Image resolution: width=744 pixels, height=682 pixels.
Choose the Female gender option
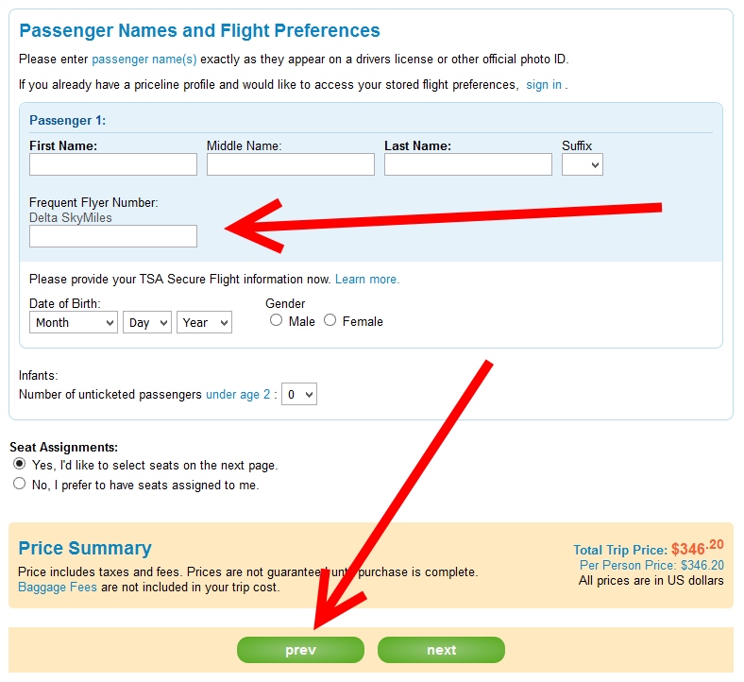click(x=330, y=320)
